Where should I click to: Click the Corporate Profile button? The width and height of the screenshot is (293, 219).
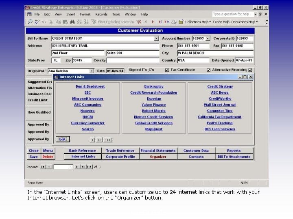coord(120,157)
